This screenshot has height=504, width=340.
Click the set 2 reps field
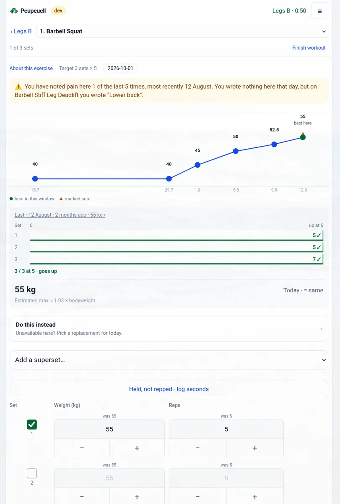[226, 478]
